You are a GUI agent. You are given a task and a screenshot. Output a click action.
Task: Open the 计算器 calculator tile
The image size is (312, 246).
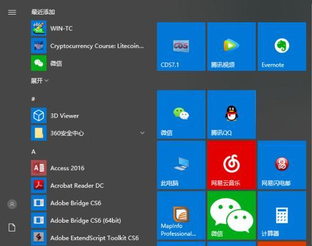point(282,215)
